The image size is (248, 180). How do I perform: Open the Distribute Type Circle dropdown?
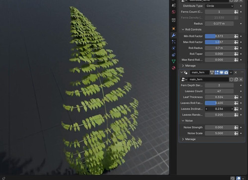[x=219, y=6]
